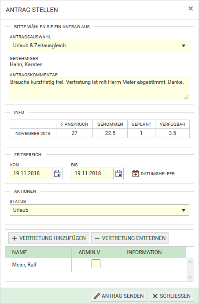Click the Antragskommentar text area
199x304 pixels.
tap(99, 89)
